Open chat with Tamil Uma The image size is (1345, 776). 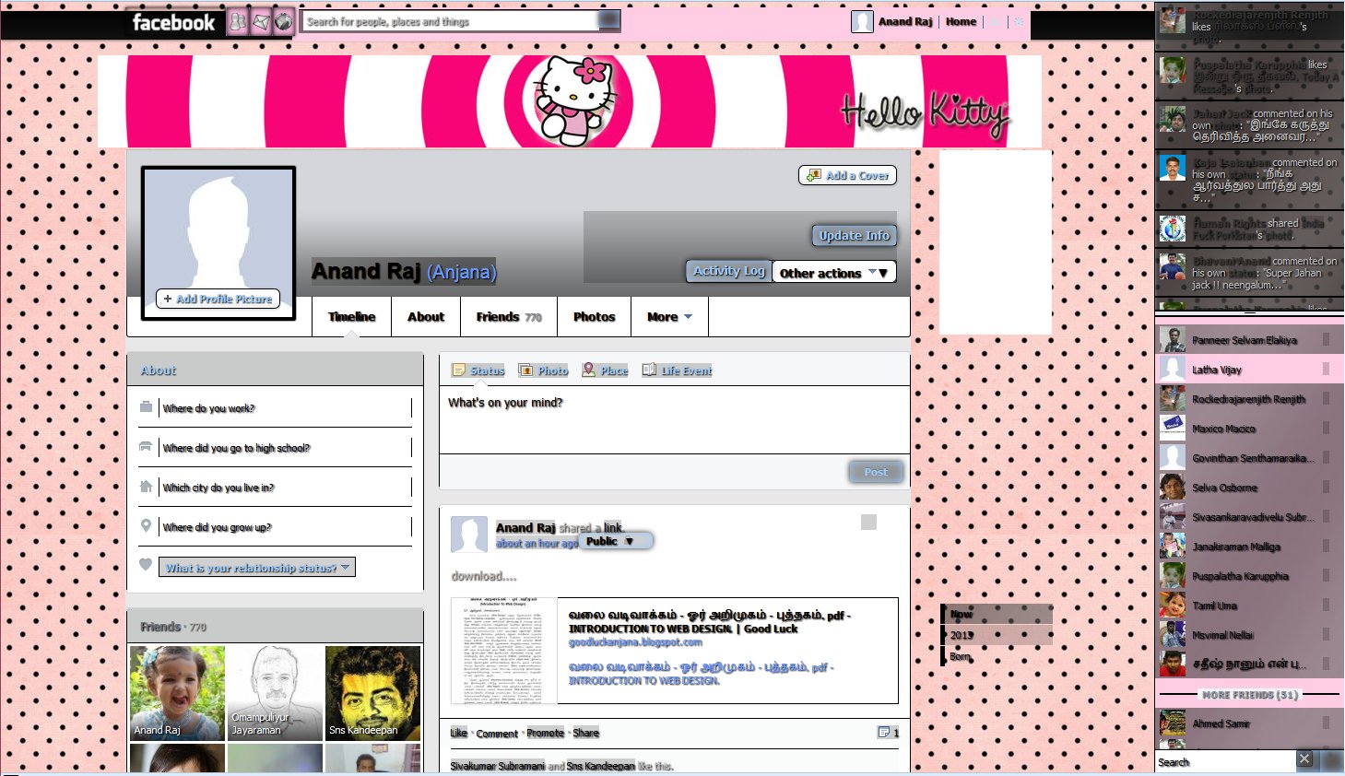[1249, 606]
